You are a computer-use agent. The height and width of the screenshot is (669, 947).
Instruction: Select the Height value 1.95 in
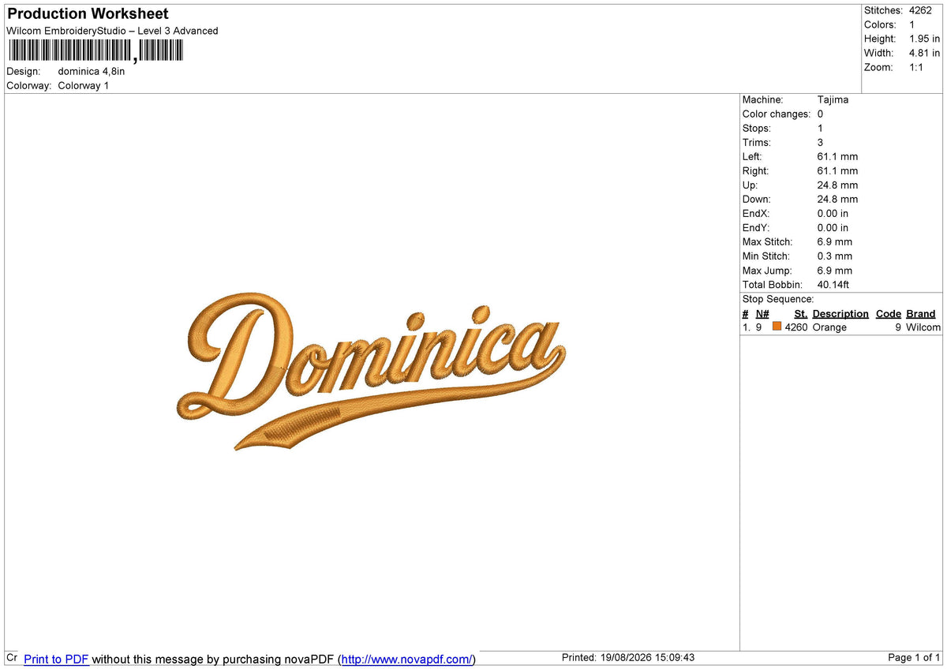coord(925,39)
